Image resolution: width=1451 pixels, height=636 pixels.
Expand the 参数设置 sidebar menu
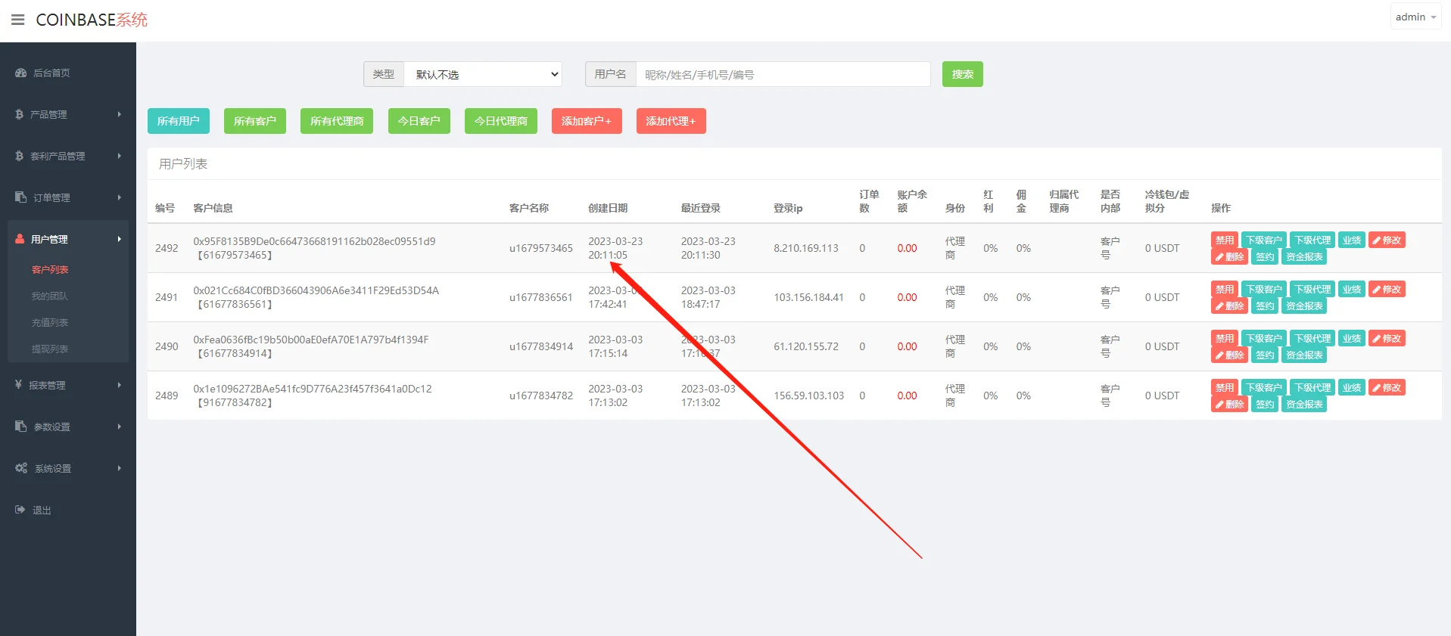click(68, 427)
